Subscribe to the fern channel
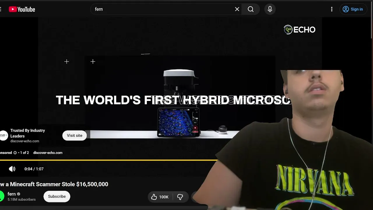The height and width of the screenshot is (210, 373). 57,196
